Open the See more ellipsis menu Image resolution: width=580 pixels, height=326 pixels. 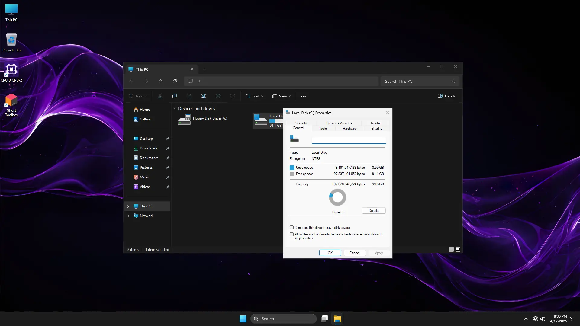(x=303, y=96)
